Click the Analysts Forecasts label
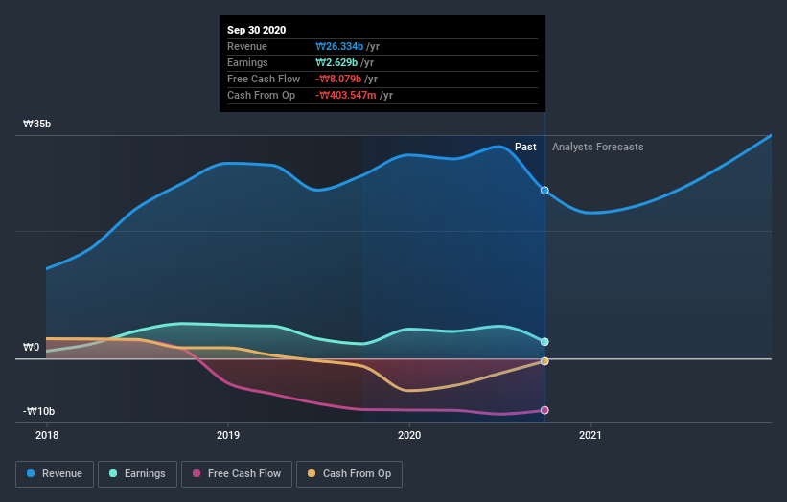Image resolution: width=787 pixels, height=502 pixels. [598, 147]
